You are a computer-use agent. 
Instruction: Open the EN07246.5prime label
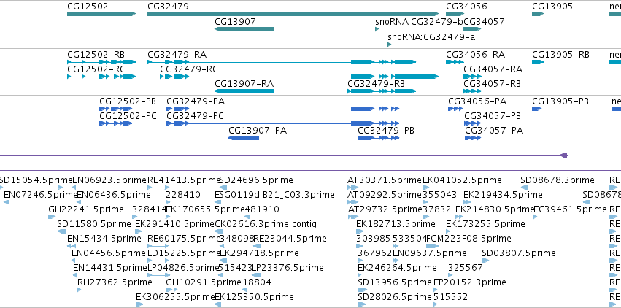(41, 195)
